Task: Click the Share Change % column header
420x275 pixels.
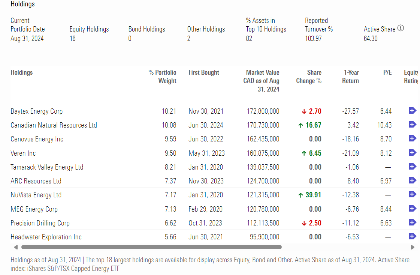Action: pyautogui.click(x=309, y=77)
